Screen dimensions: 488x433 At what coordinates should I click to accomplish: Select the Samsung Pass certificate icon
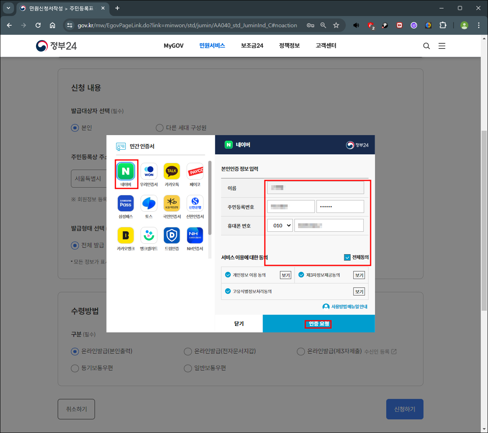126,204
